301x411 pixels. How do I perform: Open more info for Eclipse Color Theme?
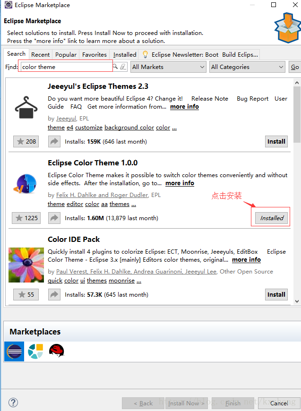point(180,183)
